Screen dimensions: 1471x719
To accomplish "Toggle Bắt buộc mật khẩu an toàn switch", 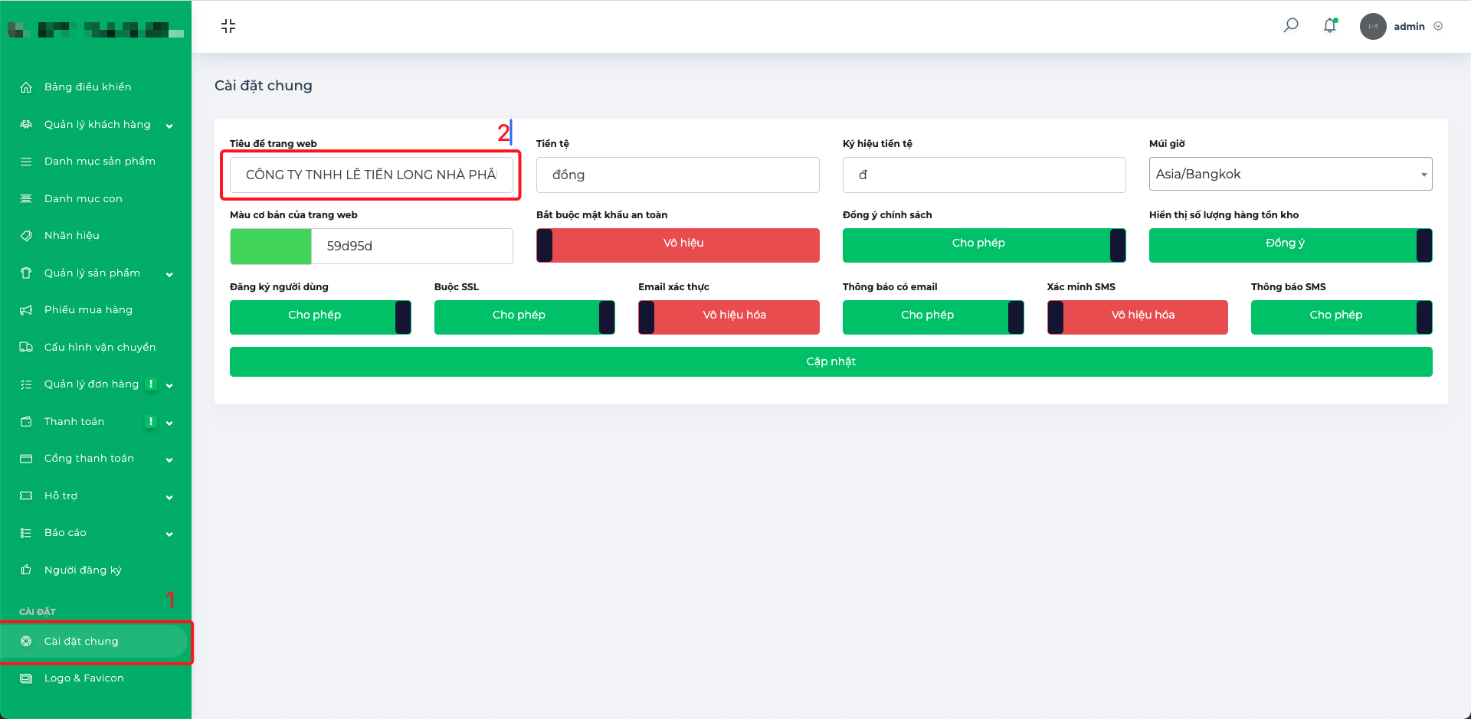I will click(x=678, y=245).
